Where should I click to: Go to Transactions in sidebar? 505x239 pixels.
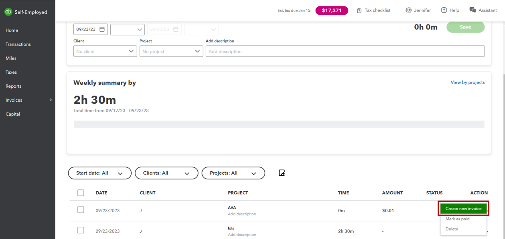point(18,44)
